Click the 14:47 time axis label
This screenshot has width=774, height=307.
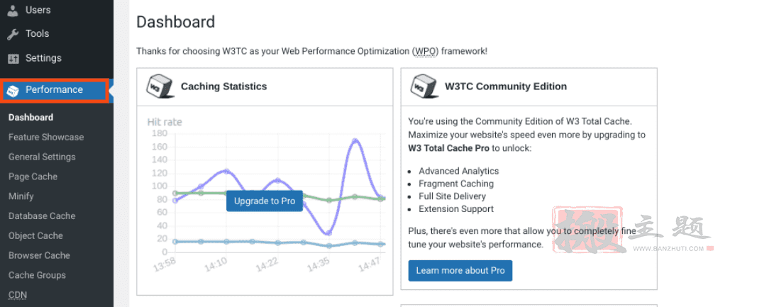click(369, 264)
